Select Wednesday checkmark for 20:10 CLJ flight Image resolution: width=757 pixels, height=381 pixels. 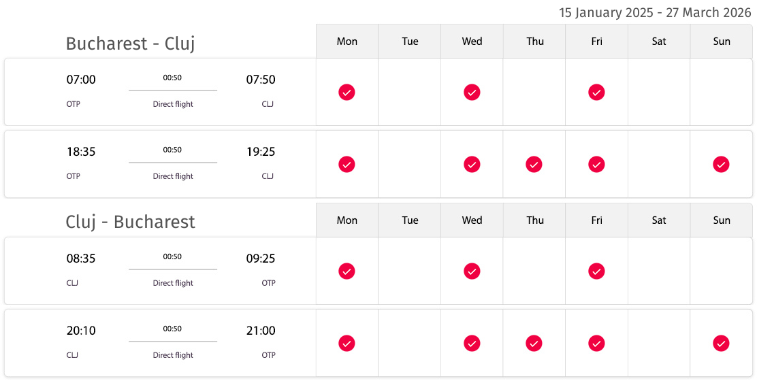(472, 344)
